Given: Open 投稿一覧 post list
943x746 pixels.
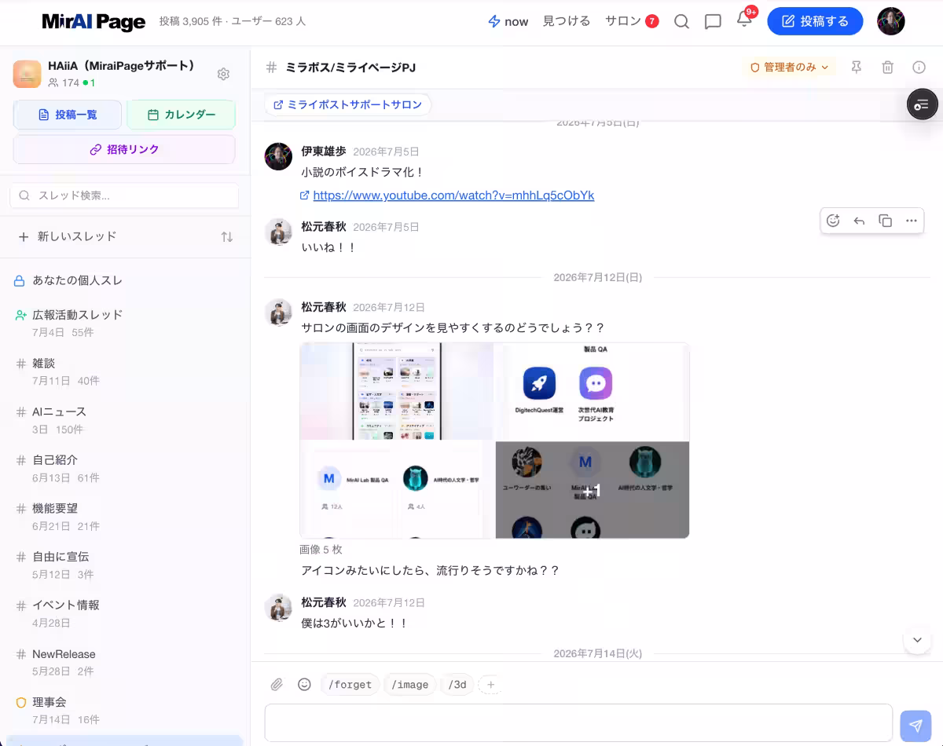Looking at the screenshot, I should coord(68,115).
